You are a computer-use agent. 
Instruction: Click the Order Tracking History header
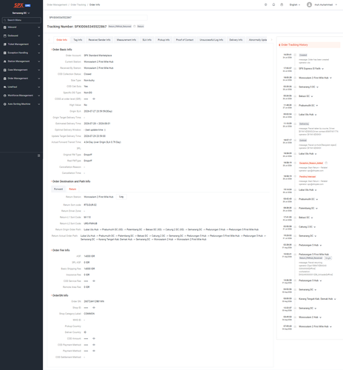pos(310,45)
